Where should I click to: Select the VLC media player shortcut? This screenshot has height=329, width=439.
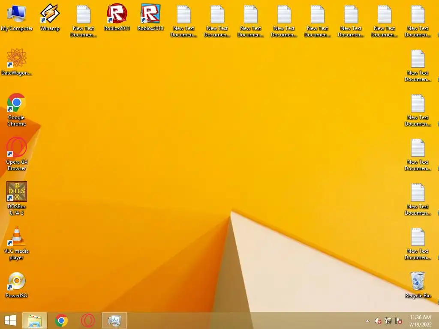click(17, 243)
